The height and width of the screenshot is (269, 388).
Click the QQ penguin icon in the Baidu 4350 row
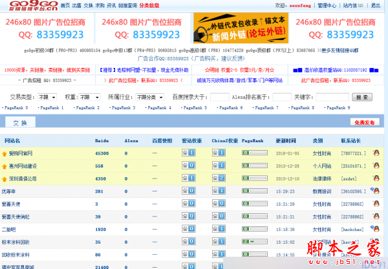click(x=376, y=178)
